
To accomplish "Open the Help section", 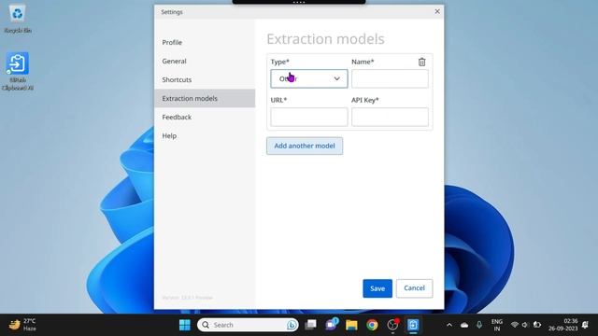I will (205, 135).
